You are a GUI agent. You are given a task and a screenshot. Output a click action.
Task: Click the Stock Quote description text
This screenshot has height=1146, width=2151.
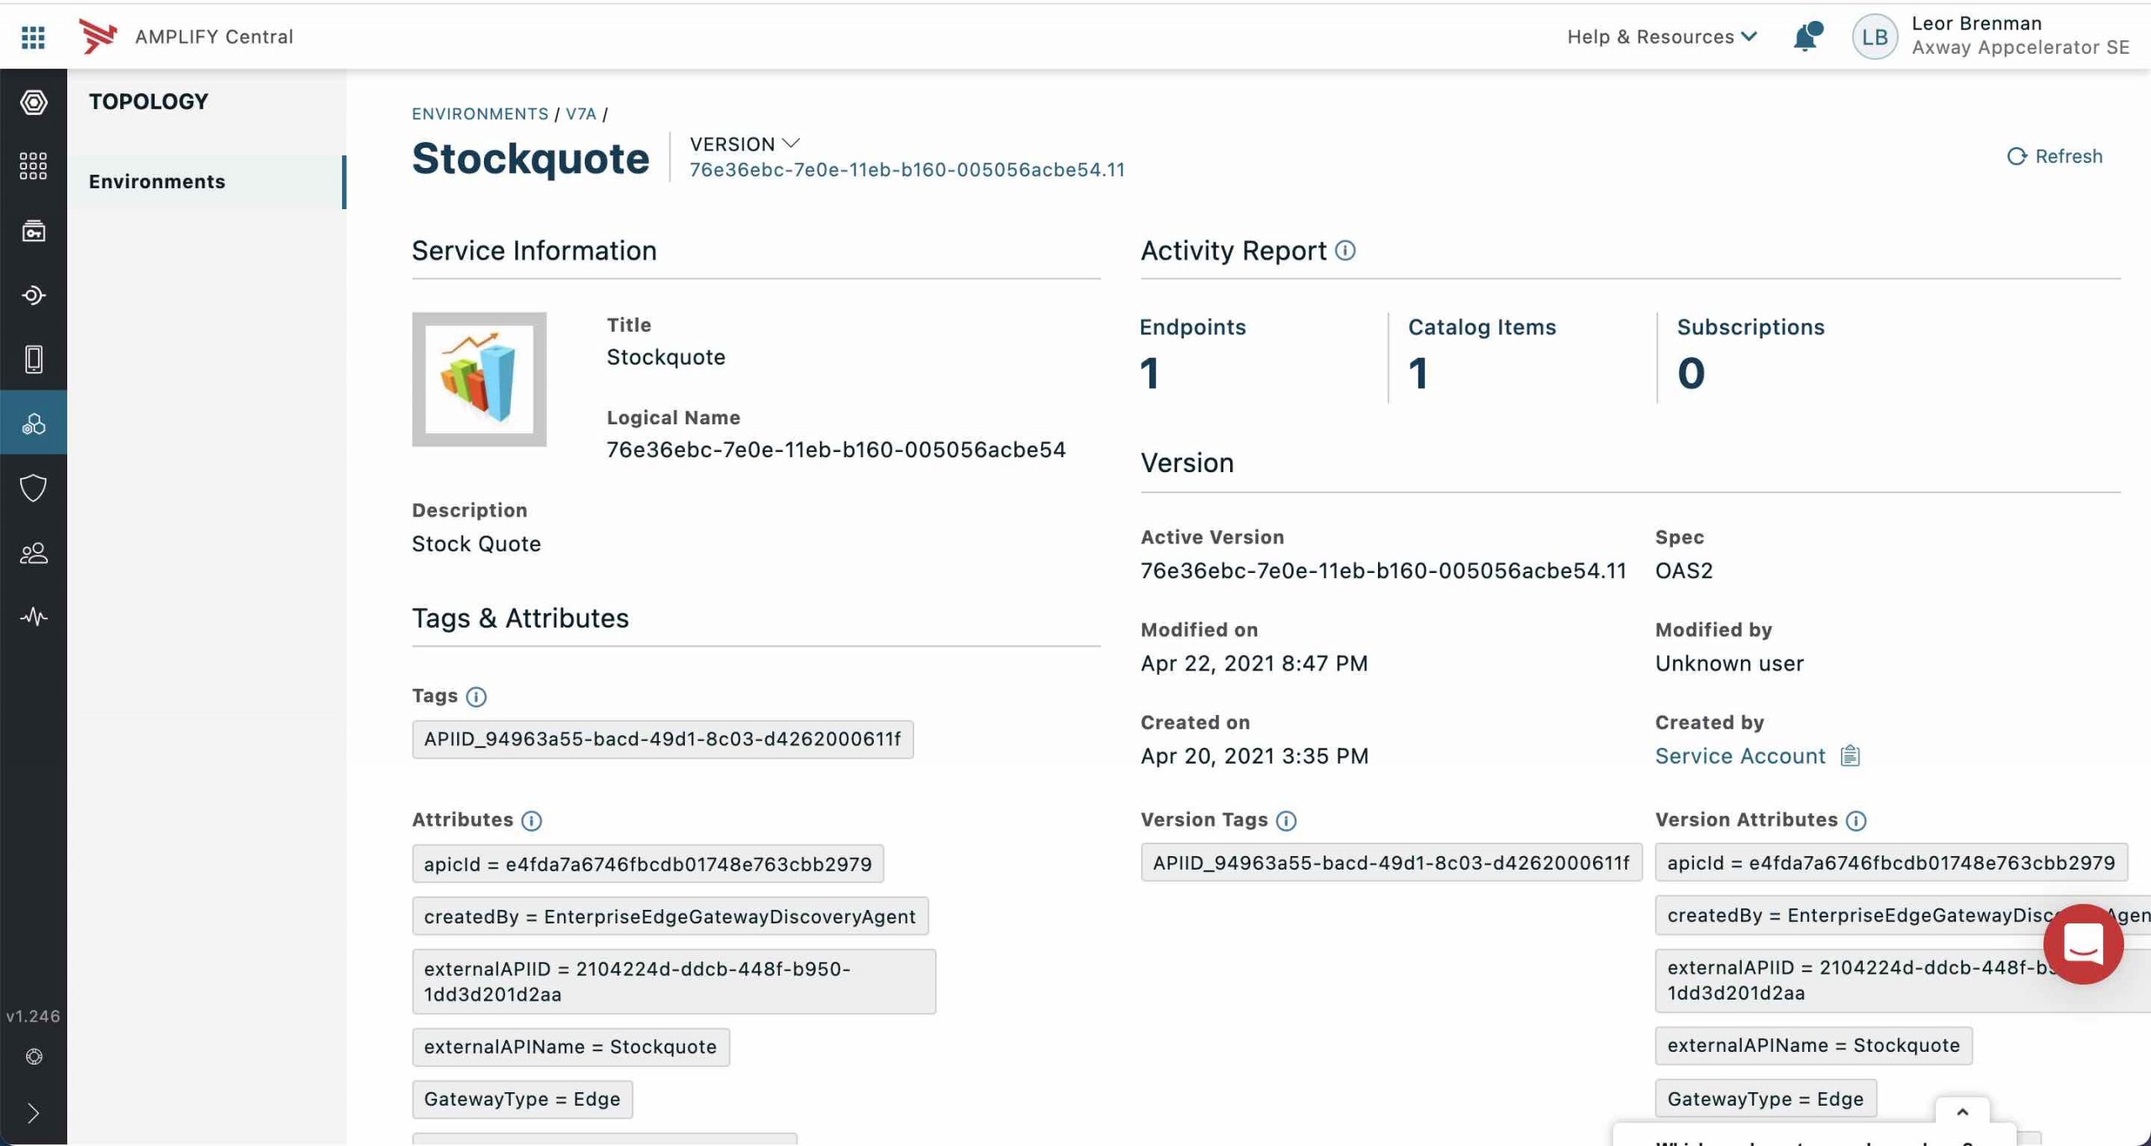point(476,544)
